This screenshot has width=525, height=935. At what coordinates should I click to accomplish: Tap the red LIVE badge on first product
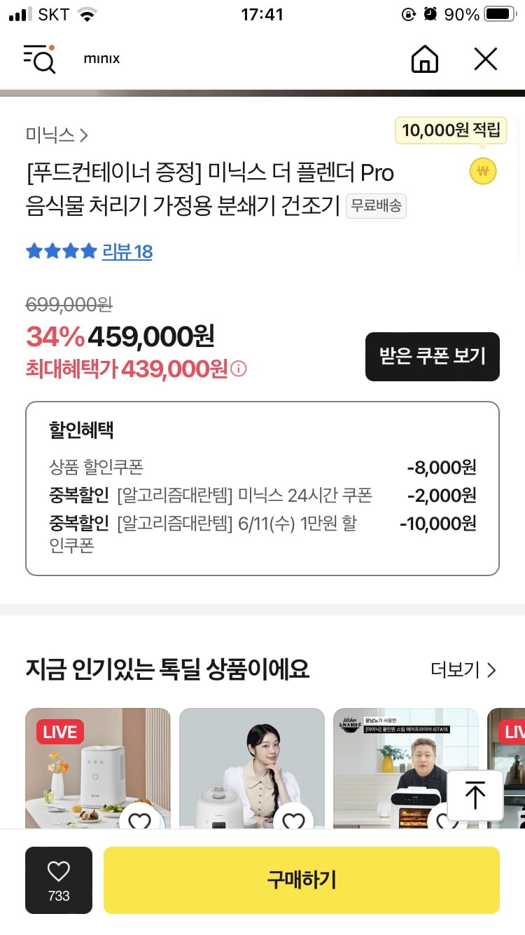click(60, 732)
